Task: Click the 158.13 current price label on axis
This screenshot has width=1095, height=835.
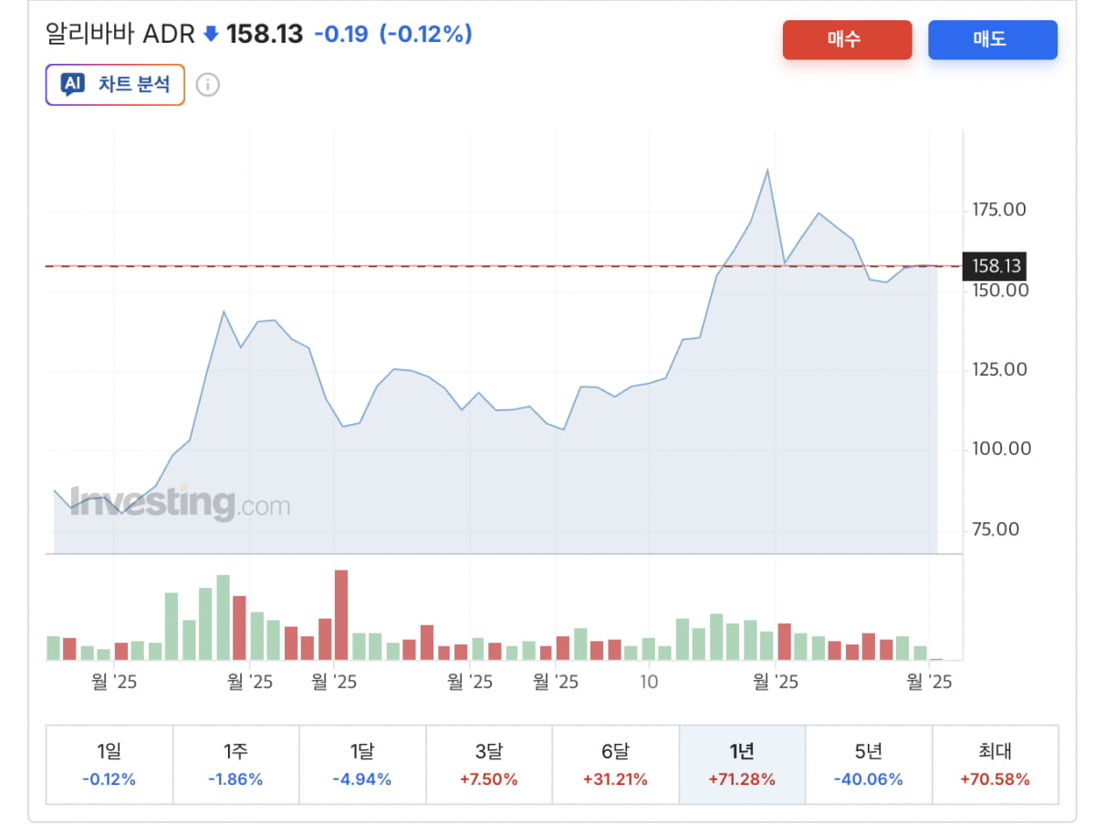Action: pos(995,266)
